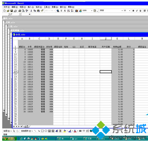The width and height of the screenshot is (148, 141).
Task: Click the Paste clipboard icon
Action: [38, 11]
